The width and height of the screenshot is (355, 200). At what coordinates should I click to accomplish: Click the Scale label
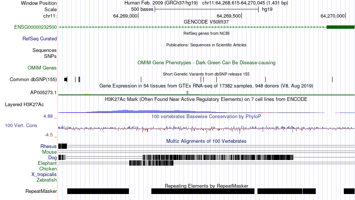point(50,9)
